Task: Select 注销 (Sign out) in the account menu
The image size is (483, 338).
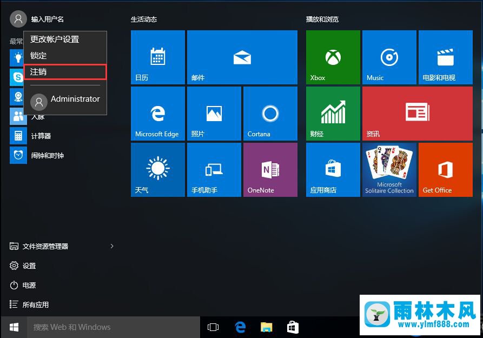Action: click(65, 72)
